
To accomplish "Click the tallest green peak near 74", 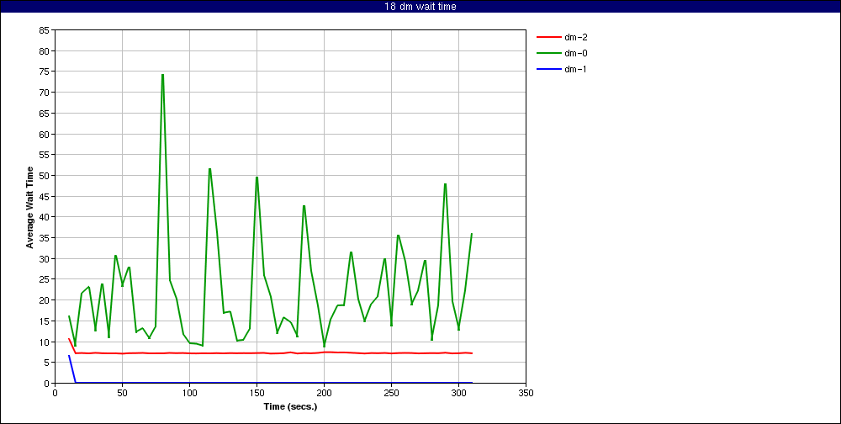I will (x=162, y=75).
